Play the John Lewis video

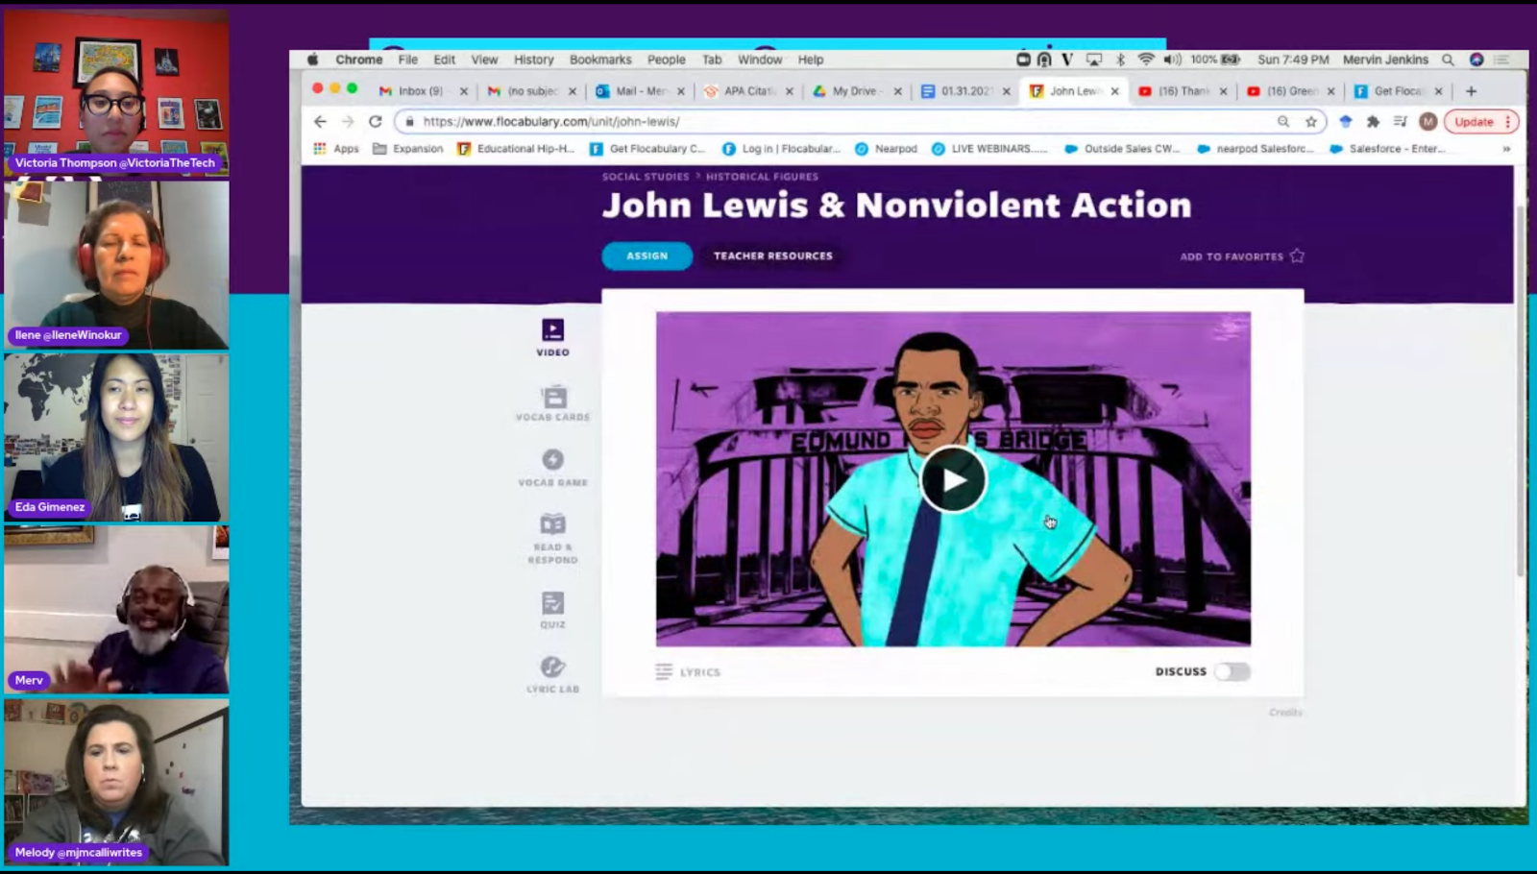(x=953, y=479)
